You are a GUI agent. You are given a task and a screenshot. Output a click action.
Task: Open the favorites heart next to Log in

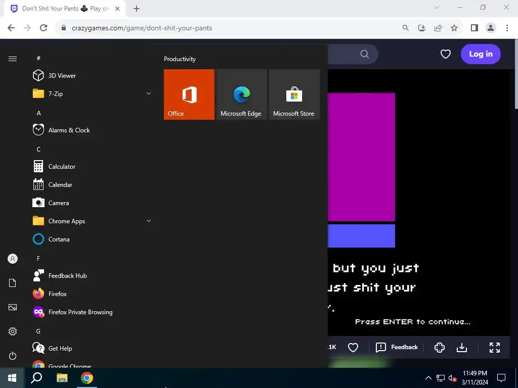445,54
